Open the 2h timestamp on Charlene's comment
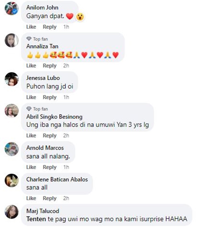This screenshot has height=227, width=214. [66, 198]
